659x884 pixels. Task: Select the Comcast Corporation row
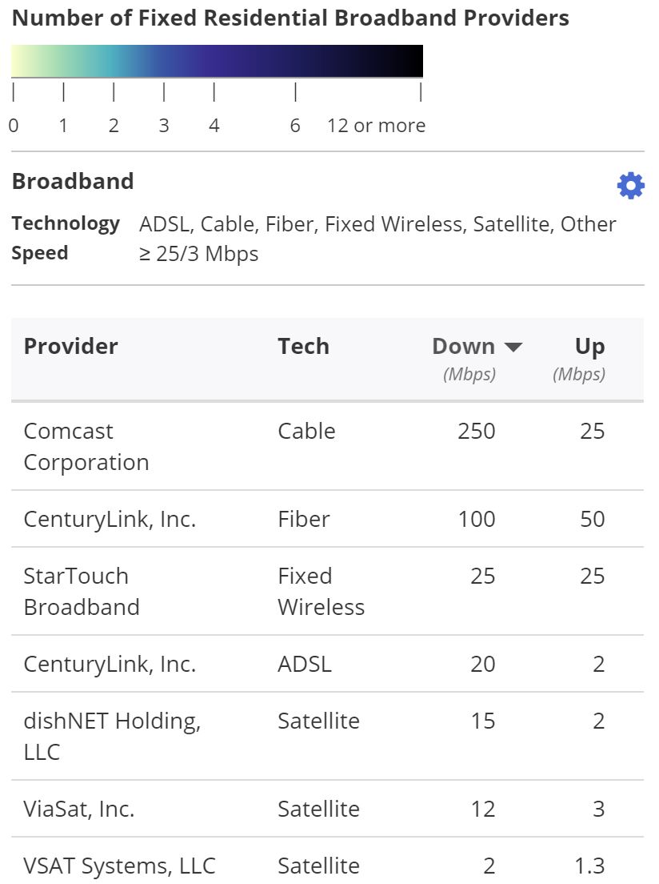[x=327, y=447]
